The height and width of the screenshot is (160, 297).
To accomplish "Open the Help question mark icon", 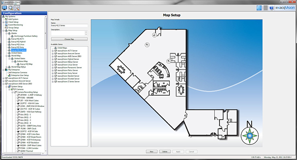I will click(x=271, y=8).
